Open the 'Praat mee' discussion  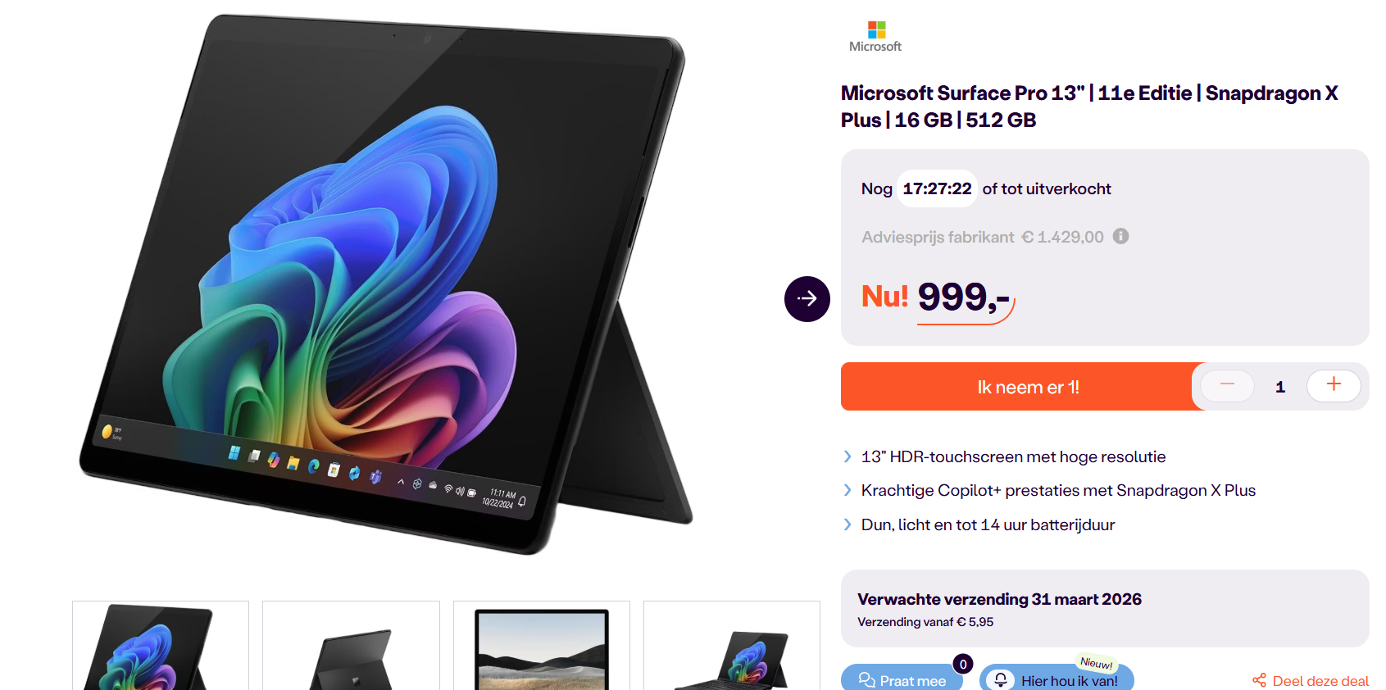click(902, 679)
